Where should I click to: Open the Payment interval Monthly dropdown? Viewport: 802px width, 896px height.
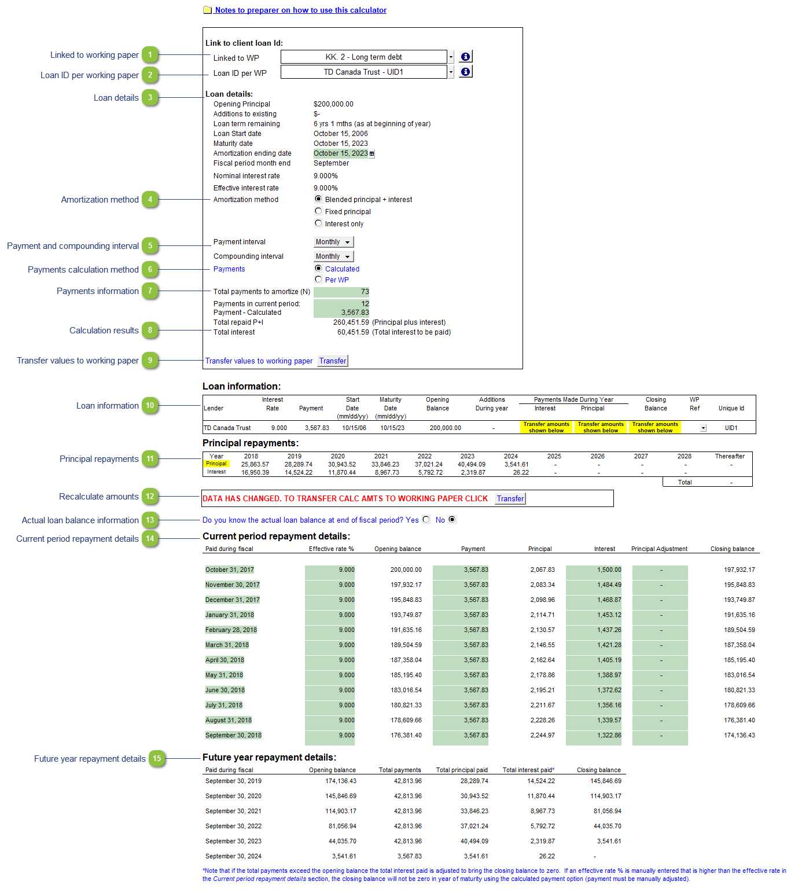click(347, 243)
